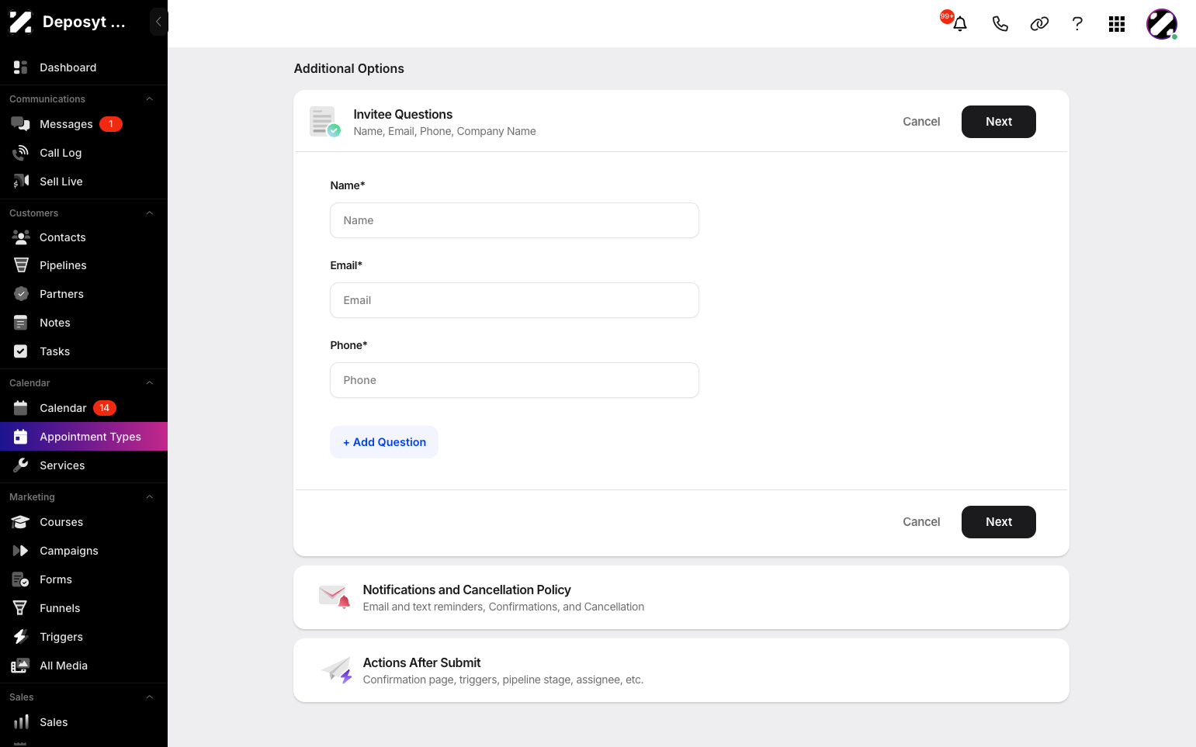Click the top Cancel button
This screenshot has height=747, width=1196.
[921, 122]
